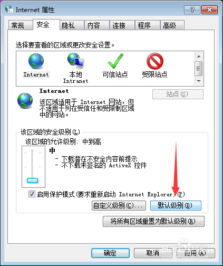Choose the 受限站点 restricted zone icon
223x266 pixels.
point(155,61)
